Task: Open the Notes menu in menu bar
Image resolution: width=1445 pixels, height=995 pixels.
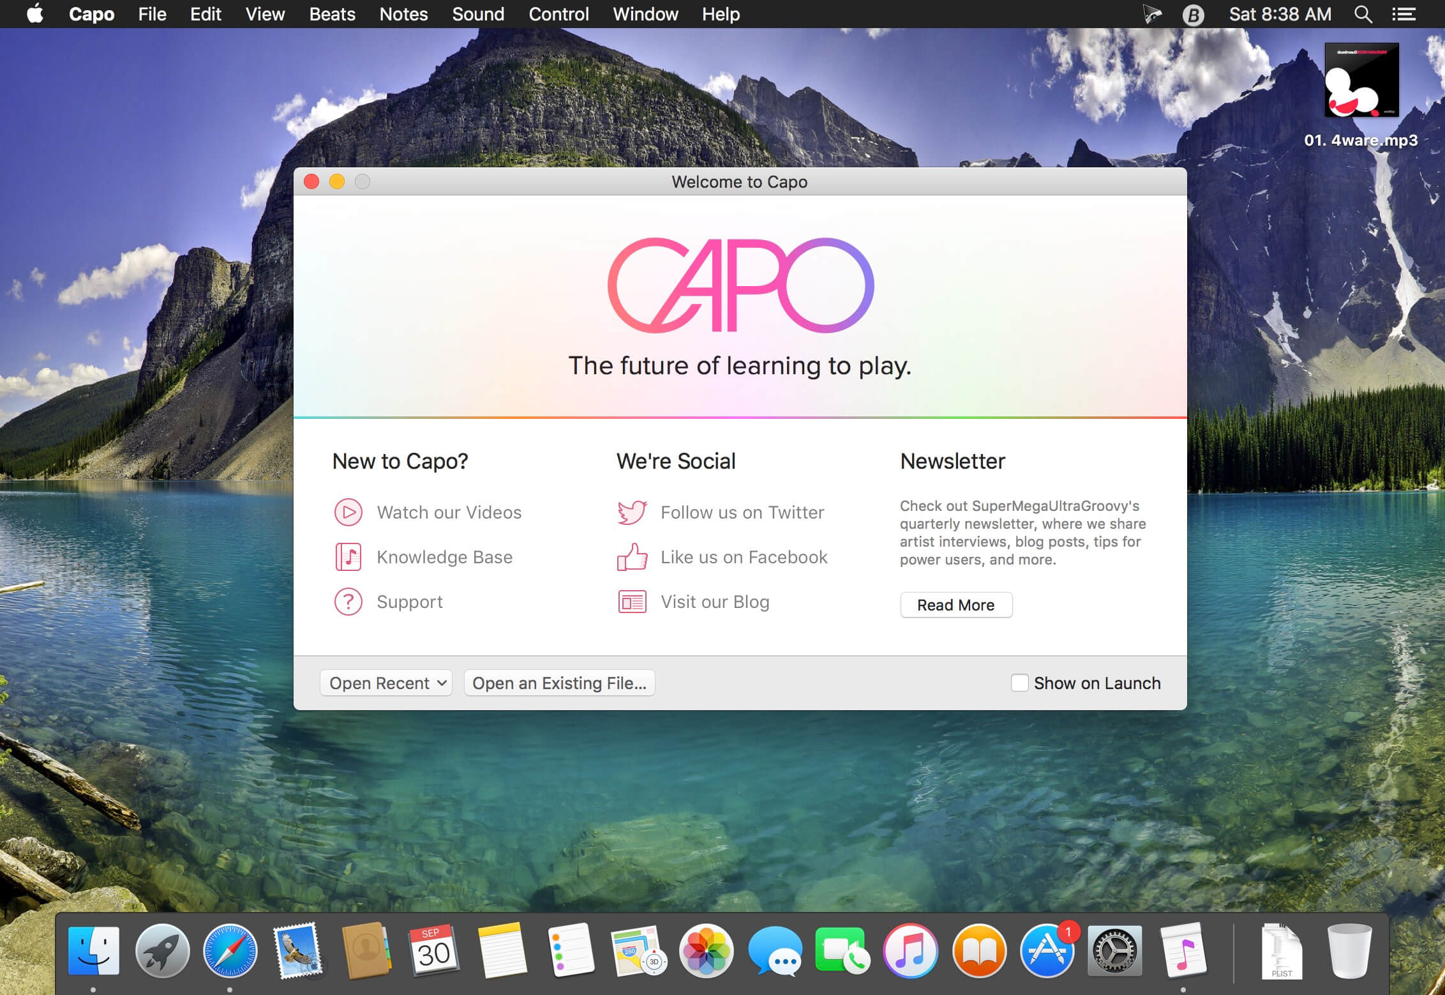Action: [x=404, y=14]
